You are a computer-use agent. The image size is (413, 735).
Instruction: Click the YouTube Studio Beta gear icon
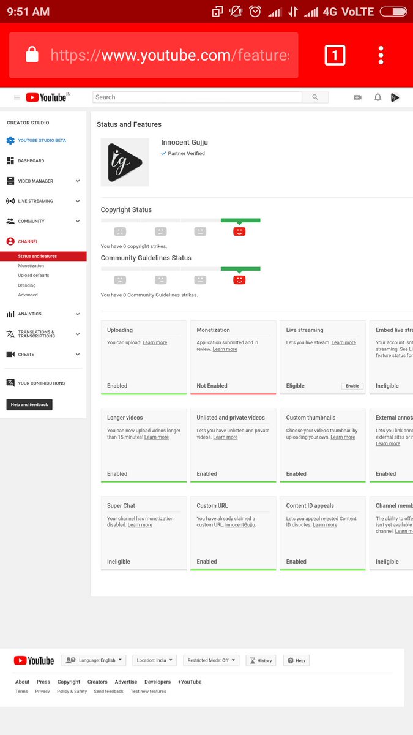(x=10, y=140)
